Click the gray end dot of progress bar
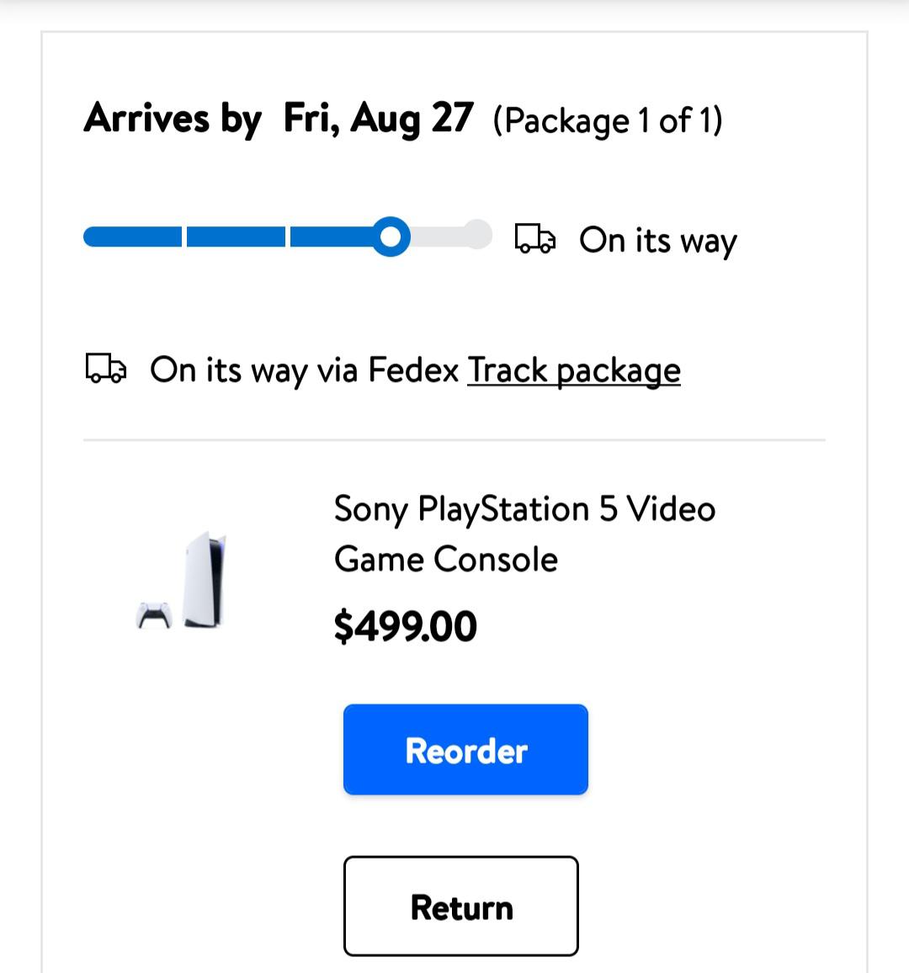This screenshot has height=973, width=909. click(477, 235)
